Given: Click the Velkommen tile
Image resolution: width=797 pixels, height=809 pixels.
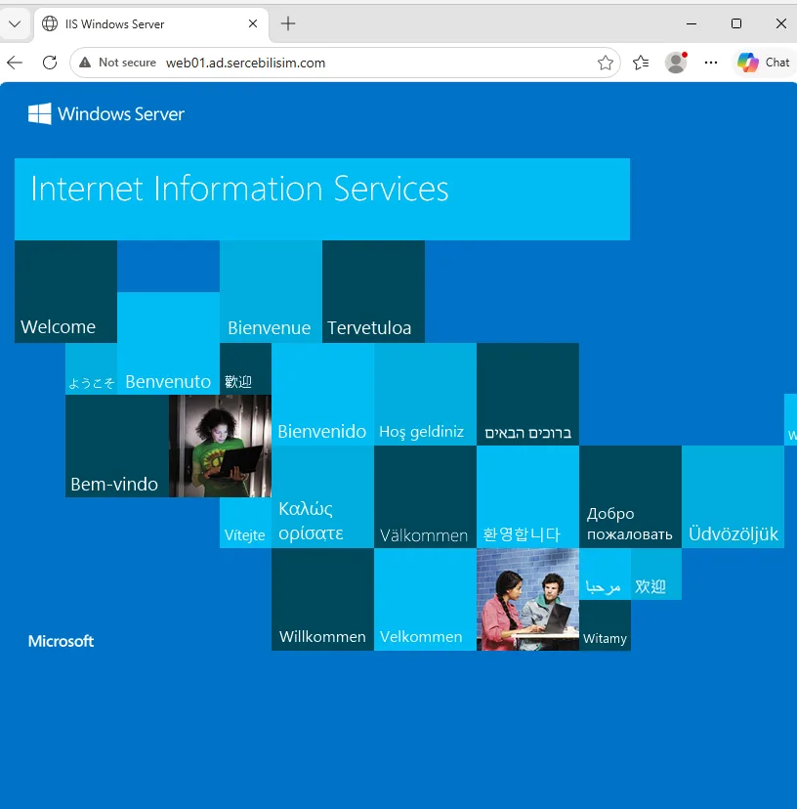Looking at the screenshot, I should 425,600.
